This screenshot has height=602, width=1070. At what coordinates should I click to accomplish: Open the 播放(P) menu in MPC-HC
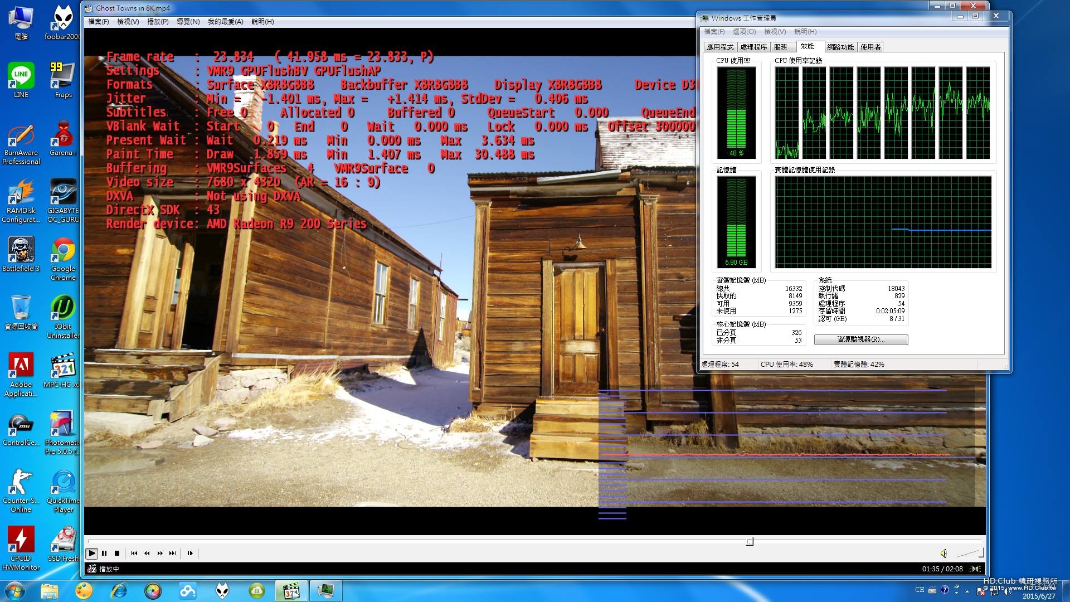[x=158, y=22]
